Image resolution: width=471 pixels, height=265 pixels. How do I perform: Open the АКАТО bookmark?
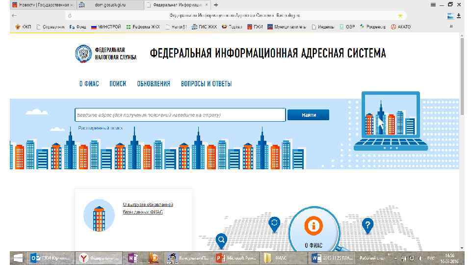coord(401,26)
